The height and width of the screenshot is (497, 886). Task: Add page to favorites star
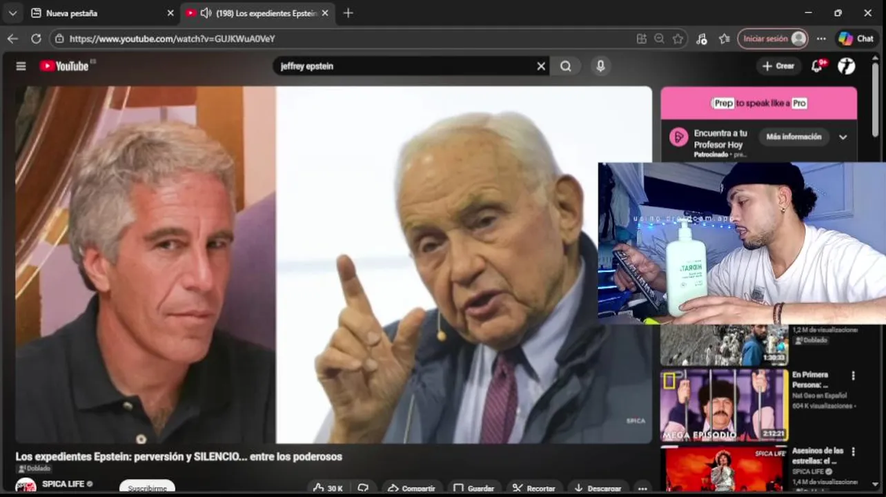[678, 39]
